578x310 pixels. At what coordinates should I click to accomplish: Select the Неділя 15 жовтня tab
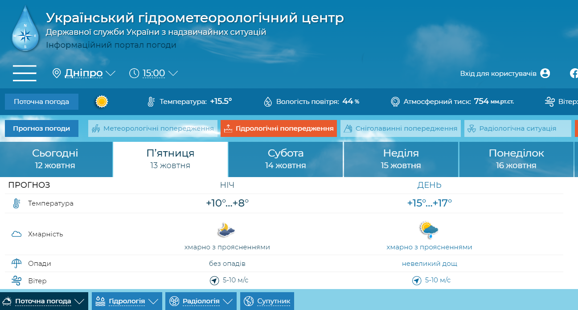point(401,159)
